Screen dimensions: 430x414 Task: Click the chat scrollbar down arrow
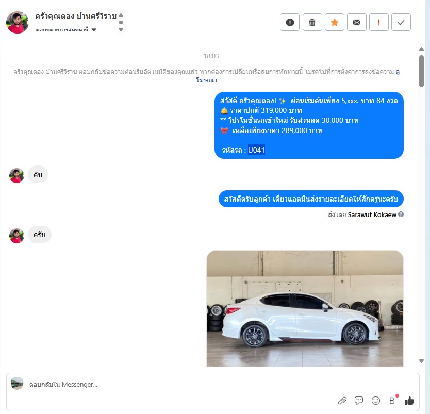pyautogui.click(x=422, y=361)
